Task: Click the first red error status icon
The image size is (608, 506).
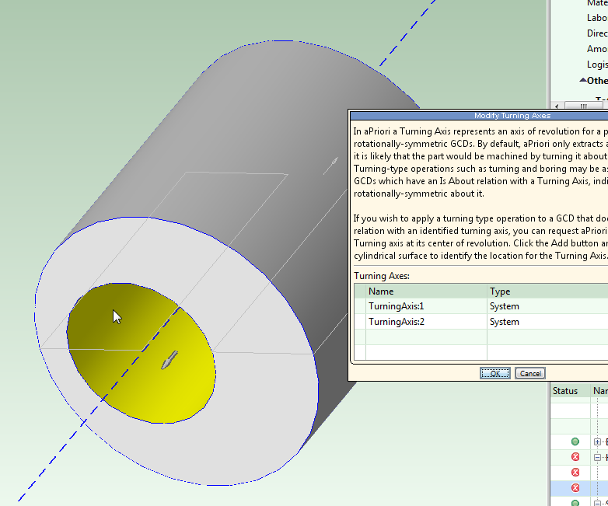Action: (575, 457)
